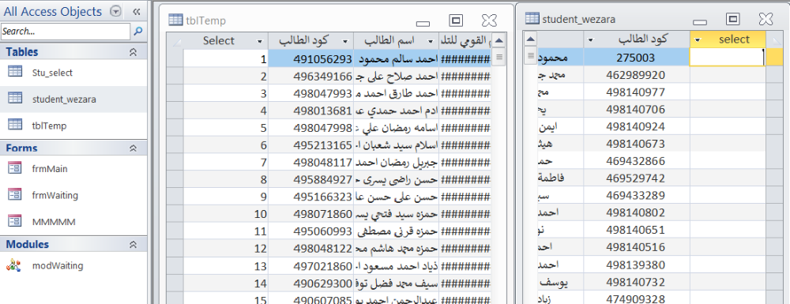Click select column header in student_wezara
The width and height of the screenshot is (790, 304).
728,39
